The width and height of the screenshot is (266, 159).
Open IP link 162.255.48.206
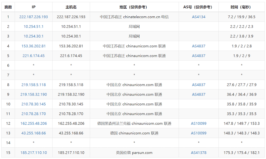tap(34, 123)
